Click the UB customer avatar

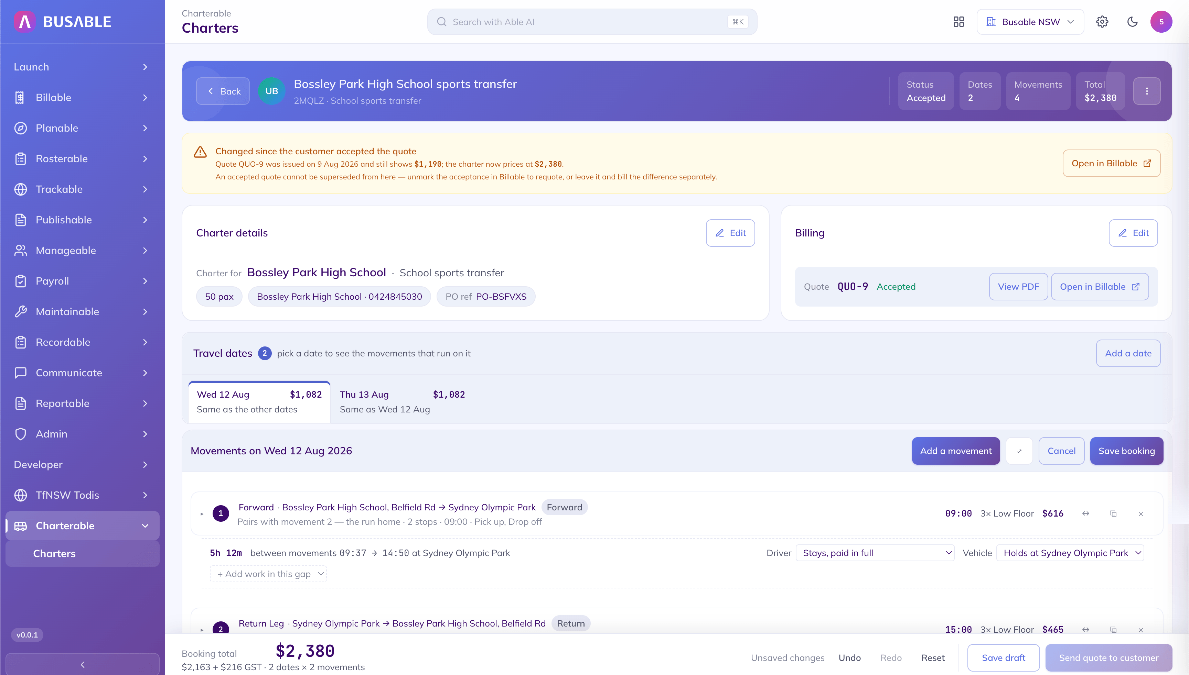tap(271, 91)
